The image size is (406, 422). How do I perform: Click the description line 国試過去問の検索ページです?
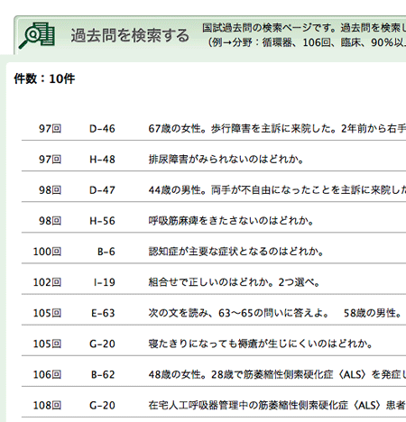[304, 28]
